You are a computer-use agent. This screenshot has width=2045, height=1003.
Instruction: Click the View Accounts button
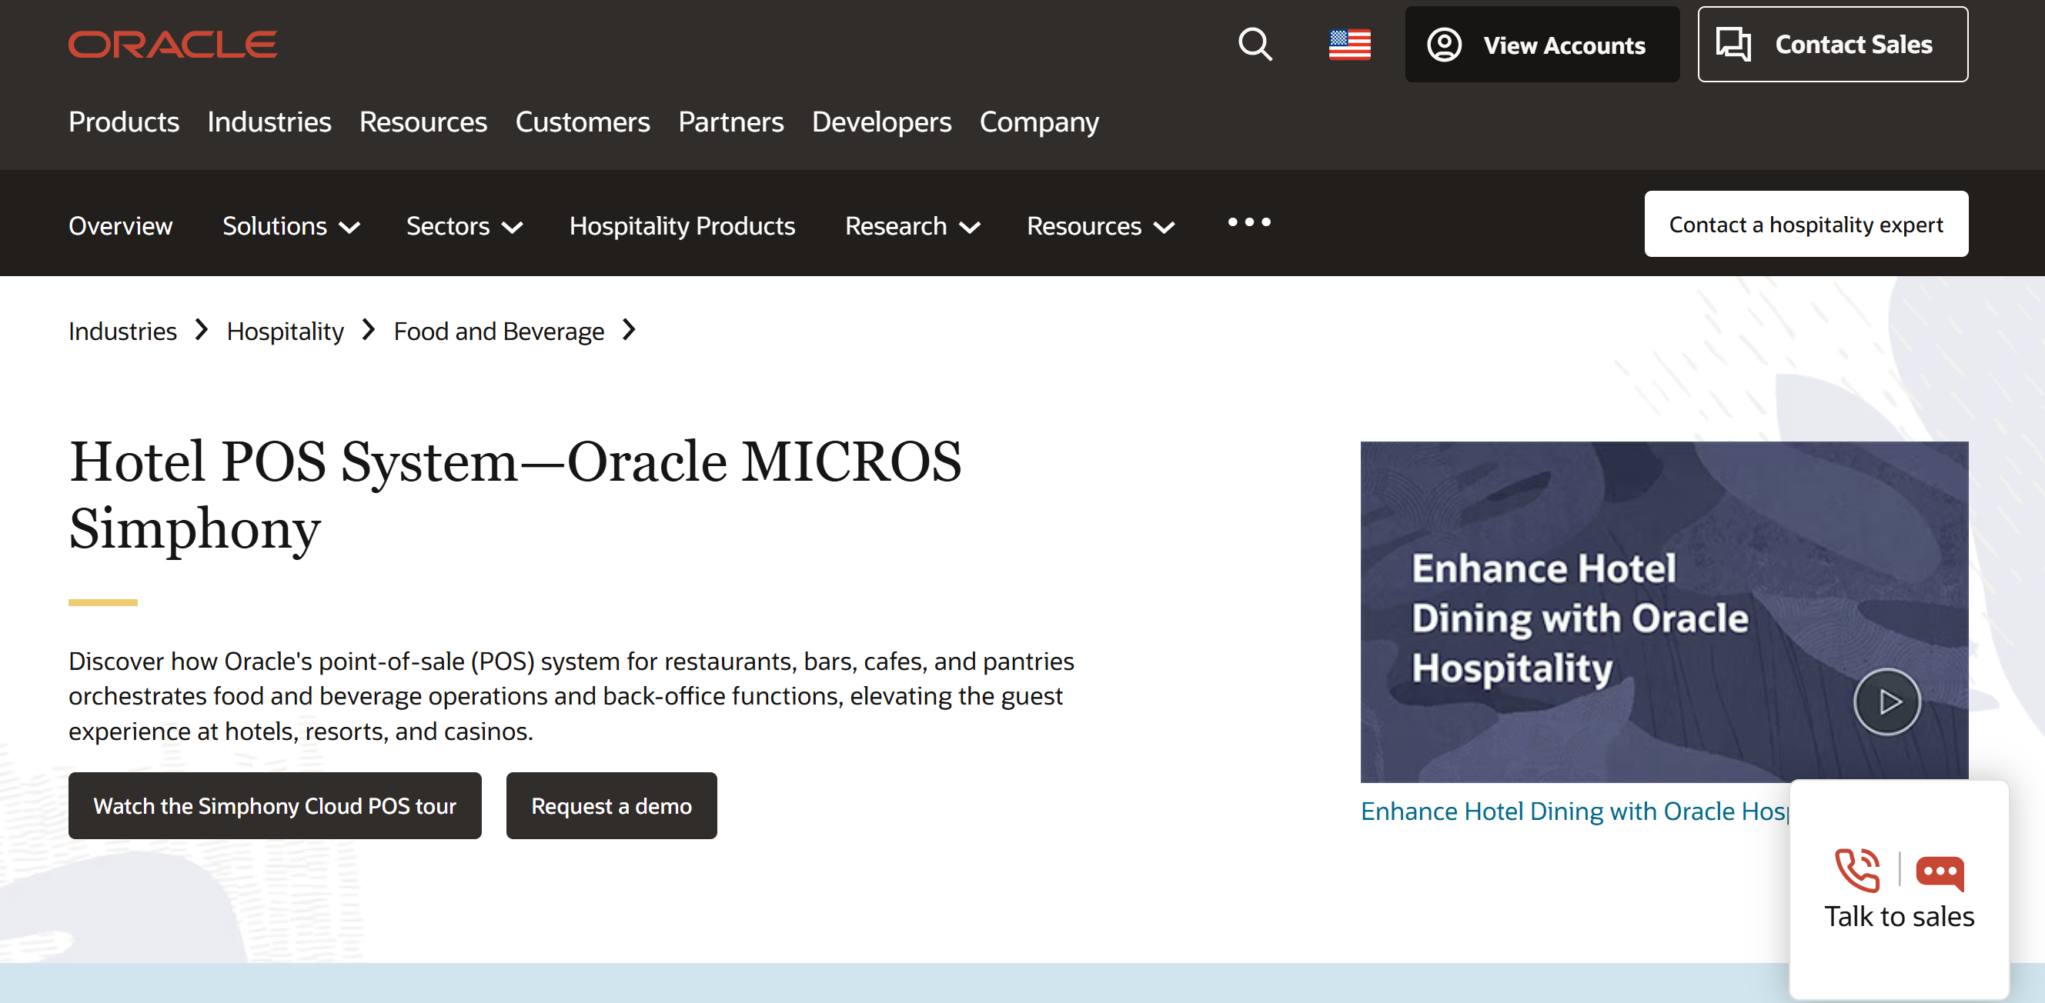coord(1542,45)
